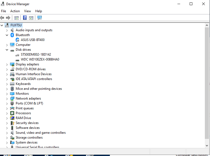Expand the Network adapters category
This screenshot has width=210, height=156.
pyautogui.click(x=7, y=98)
